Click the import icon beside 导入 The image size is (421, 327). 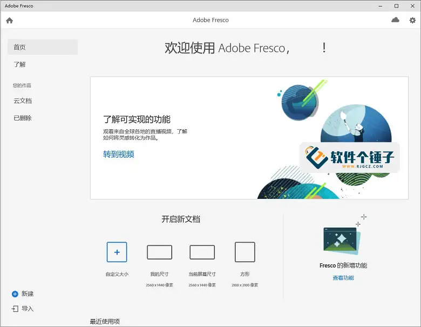[x=15, y=309]
